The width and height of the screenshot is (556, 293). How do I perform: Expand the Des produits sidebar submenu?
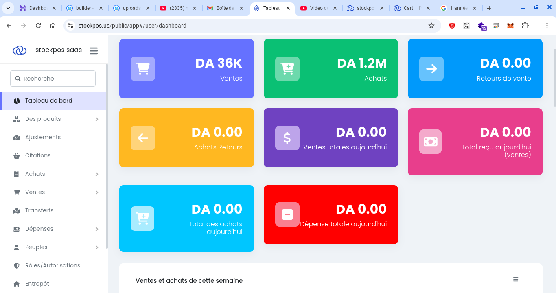(x=97, y=119)
